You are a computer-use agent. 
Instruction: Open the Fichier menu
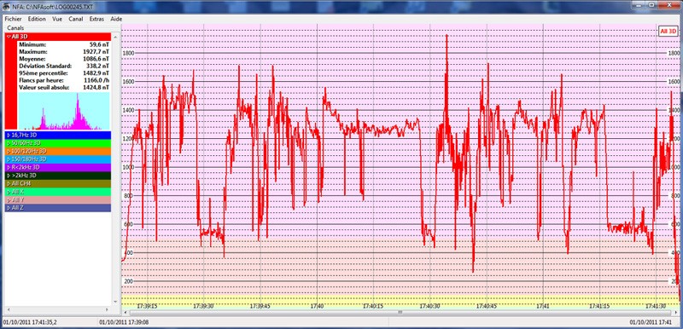[13, 19]
